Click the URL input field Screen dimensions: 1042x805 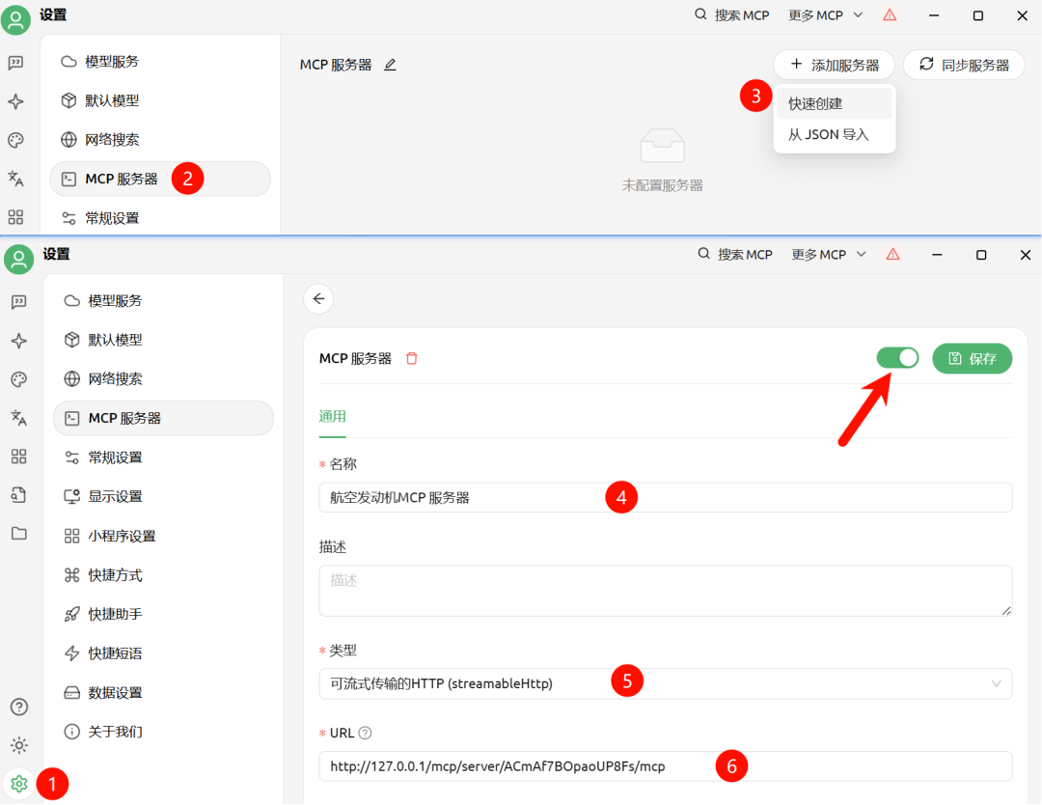(665, 766)
